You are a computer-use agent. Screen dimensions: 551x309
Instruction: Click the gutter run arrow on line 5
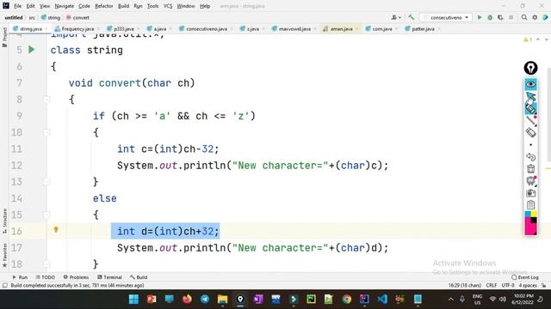click(x=32, y=50)
